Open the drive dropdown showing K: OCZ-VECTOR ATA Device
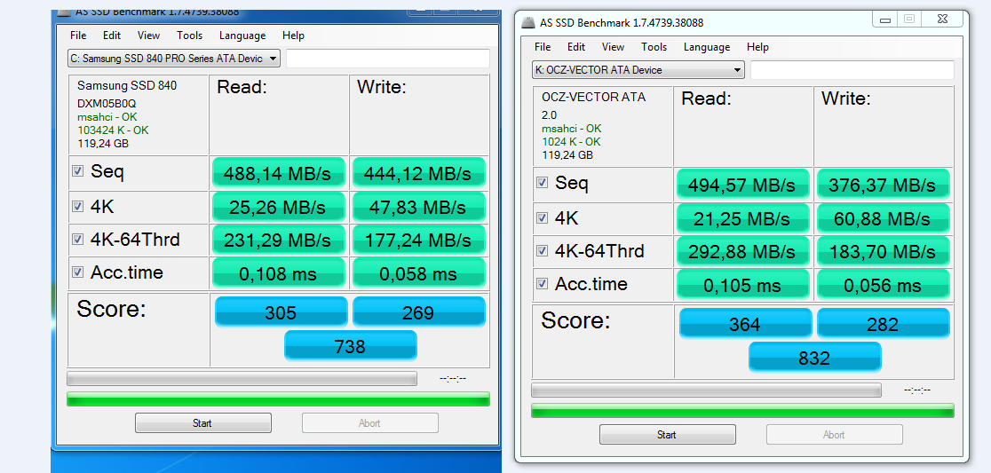The width and height of the screenshot is (991, 473). [638, 69]
